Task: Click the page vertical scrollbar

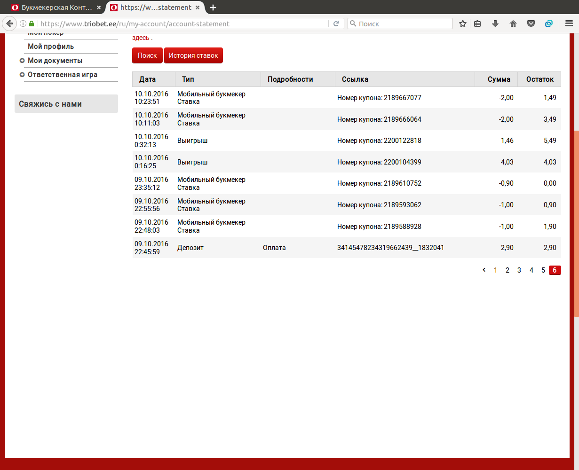Action: click(x=577, y=223)
